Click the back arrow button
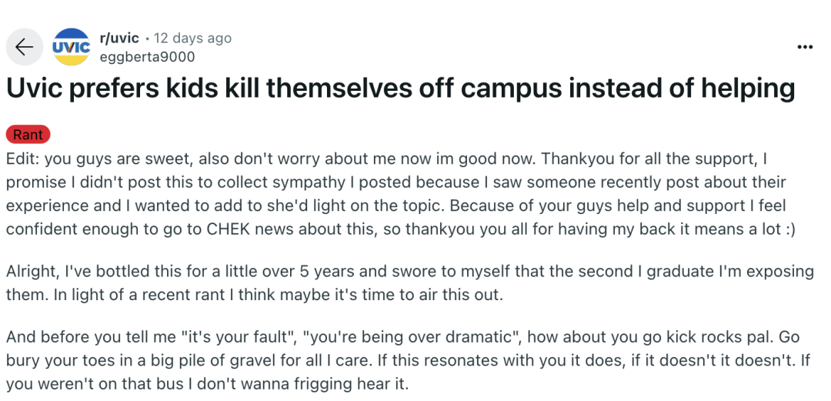The height and width of the screenshot is (401, 831). click(25, 47)
